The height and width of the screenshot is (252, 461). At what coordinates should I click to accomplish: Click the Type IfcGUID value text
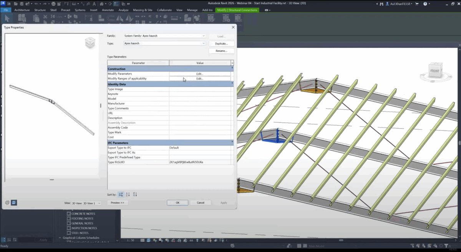186,162
